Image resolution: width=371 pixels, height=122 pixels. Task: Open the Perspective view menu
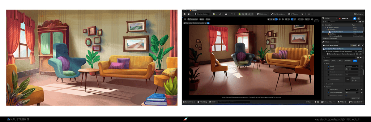(x=193, y=19)
